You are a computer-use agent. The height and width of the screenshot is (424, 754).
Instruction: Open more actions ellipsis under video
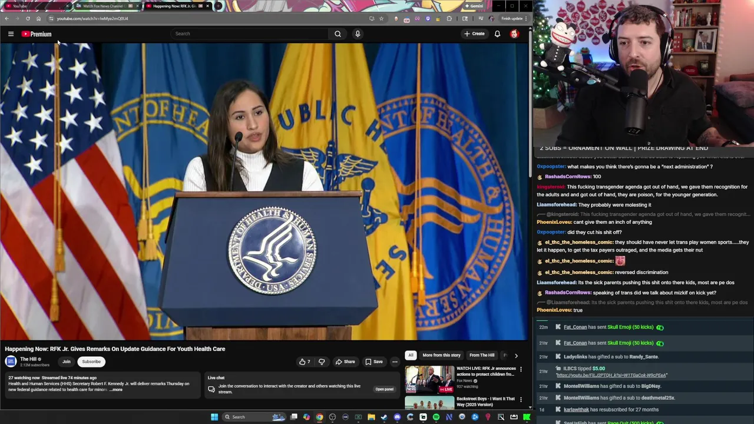(x=395, y=362)
